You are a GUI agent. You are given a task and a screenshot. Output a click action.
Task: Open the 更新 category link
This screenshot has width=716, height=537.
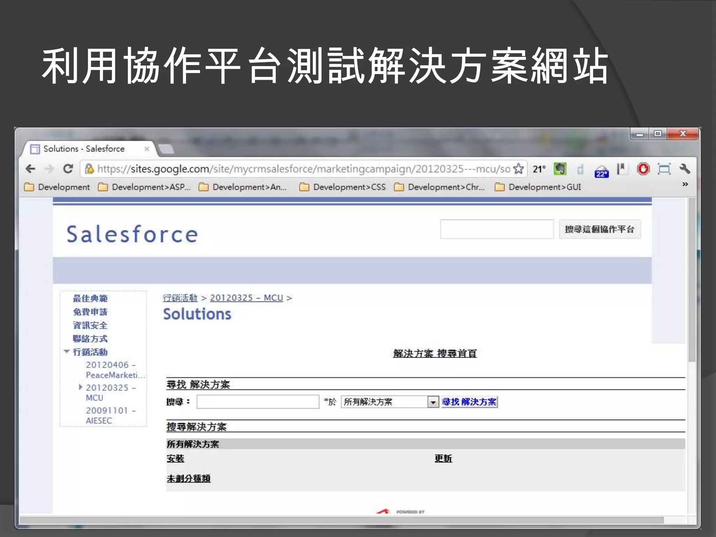[x=443, y=458]
